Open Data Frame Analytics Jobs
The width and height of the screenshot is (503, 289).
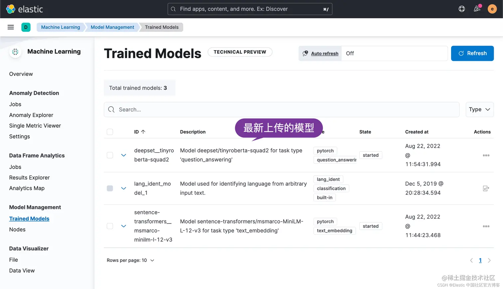tap(15, 167)
